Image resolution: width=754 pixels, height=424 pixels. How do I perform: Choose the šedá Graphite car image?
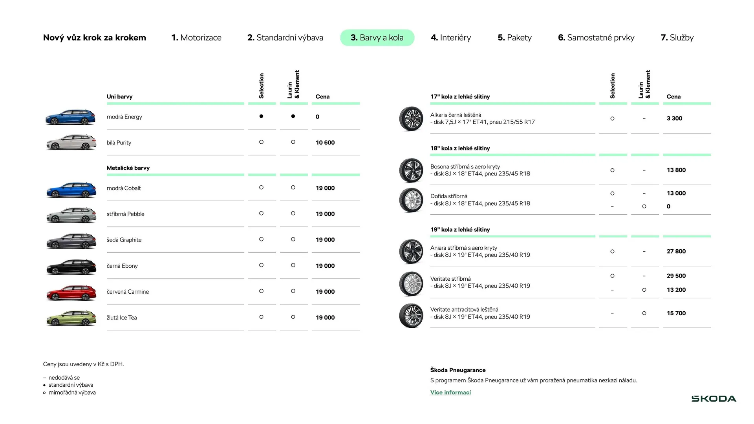point(71,241)
